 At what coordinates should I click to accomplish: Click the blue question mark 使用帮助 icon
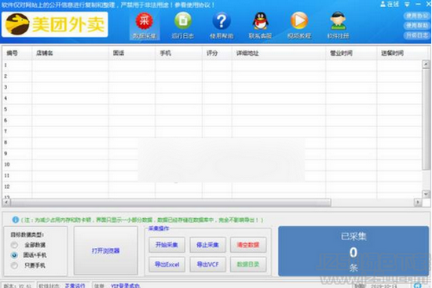(x=221, y=26)
